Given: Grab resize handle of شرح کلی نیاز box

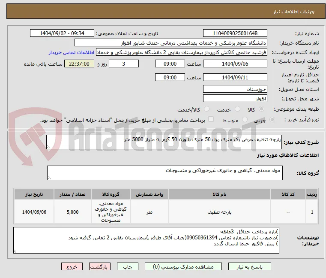Looking at the screenshot, I should click(49, 147).
